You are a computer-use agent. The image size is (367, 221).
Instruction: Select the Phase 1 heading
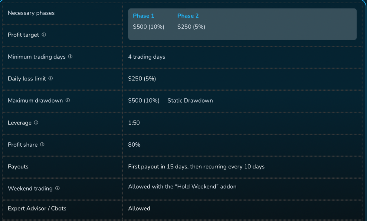[x=143, y=16]
